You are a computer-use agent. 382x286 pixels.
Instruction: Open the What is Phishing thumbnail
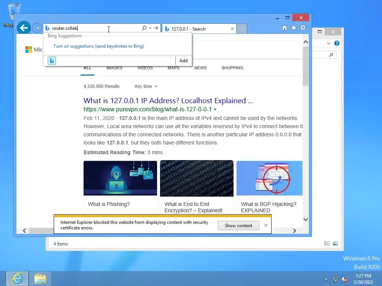(x=120, y=178)
